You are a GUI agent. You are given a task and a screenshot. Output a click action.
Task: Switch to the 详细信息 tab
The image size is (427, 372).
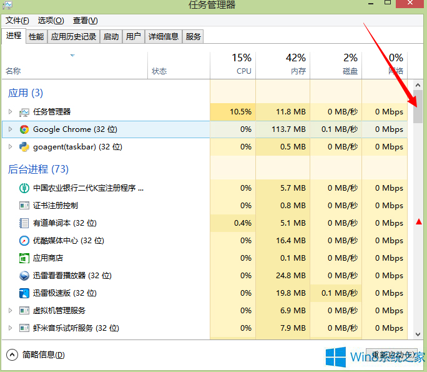click(164, 36)
